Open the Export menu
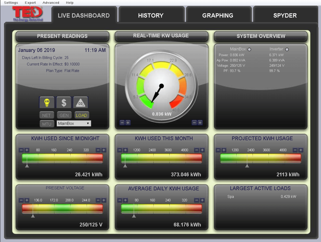321x242 pixels. coord(30,3)
